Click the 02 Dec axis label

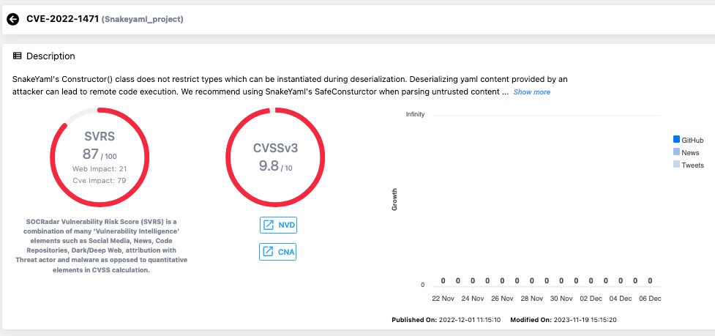pos(591,299)
